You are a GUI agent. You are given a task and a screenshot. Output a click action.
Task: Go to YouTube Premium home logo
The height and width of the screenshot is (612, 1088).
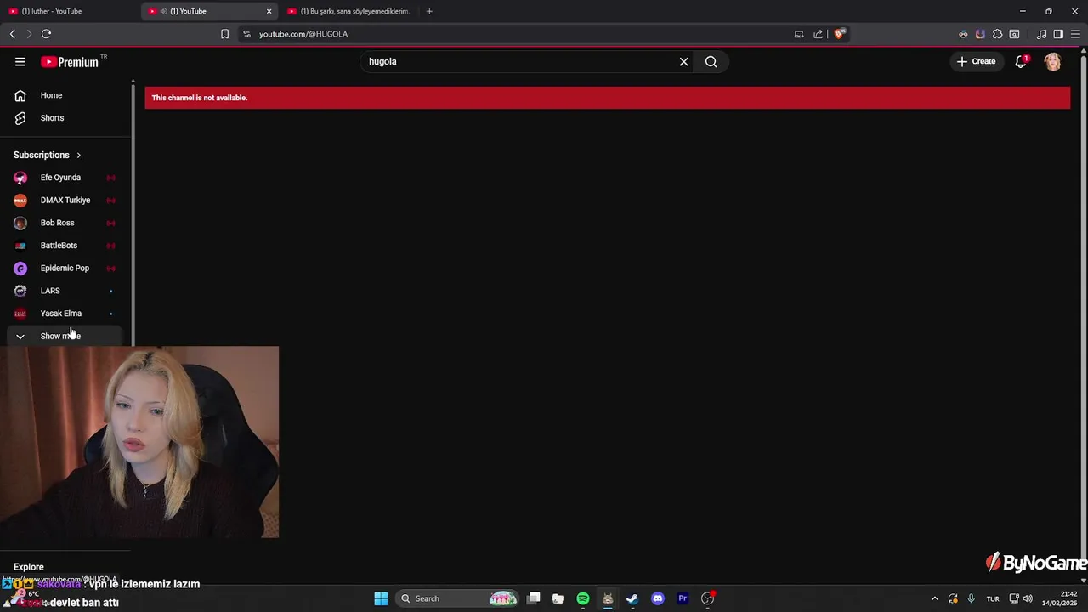[70, 62]
